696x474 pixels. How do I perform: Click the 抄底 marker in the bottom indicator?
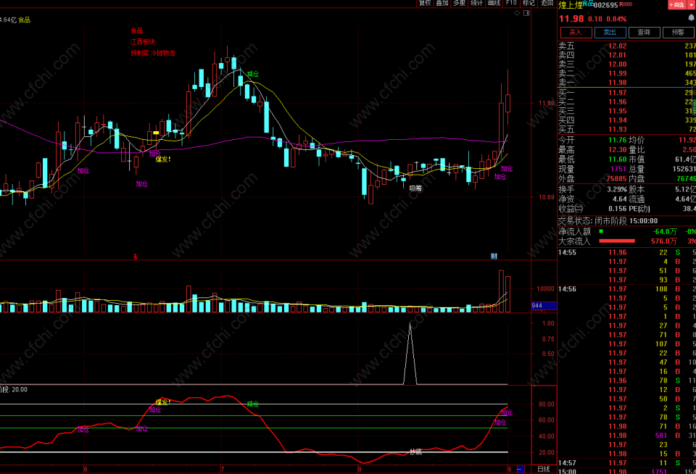(415, 452)
